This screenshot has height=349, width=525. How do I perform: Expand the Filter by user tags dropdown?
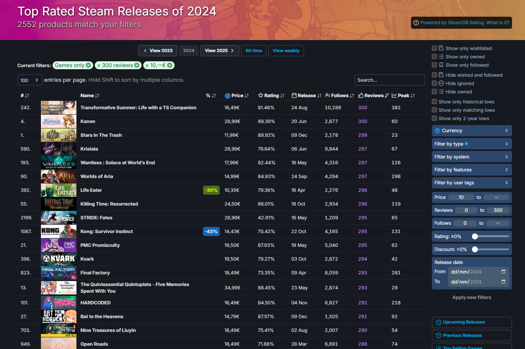[x=472, y=183]
